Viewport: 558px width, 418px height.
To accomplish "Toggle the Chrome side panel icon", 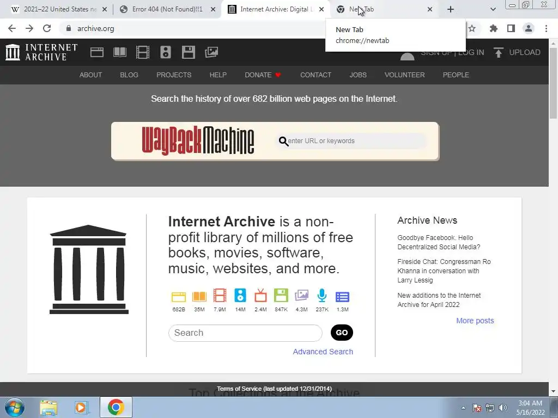I will point(511,28).
